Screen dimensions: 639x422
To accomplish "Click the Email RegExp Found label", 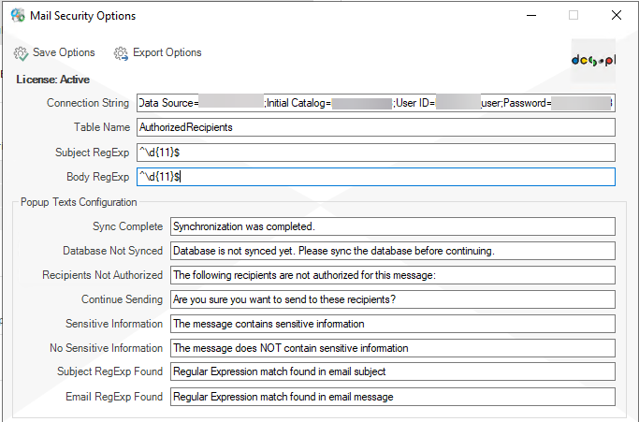I will pyautogui.click(x=114, y=397).
